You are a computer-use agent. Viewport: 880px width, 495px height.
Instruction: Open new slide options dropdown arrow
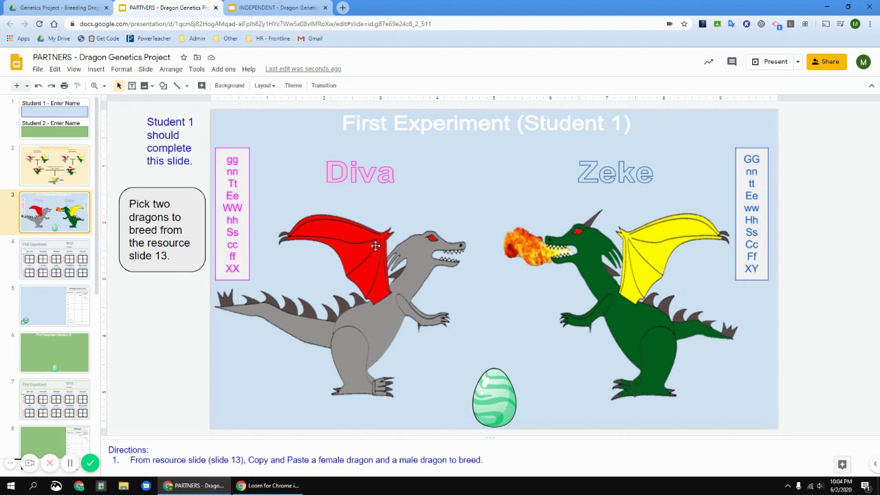tap(27, 85)
